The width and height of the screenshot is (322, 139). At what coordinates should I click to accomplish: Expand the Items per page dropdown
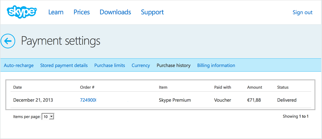pos(48,117)
